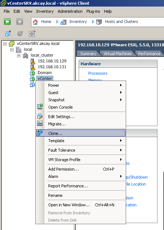Choose Clone... from the context menu

click(81, 133)
